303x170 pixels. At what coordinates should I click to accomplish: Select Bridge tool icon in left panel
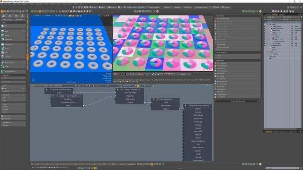[3, 66]
